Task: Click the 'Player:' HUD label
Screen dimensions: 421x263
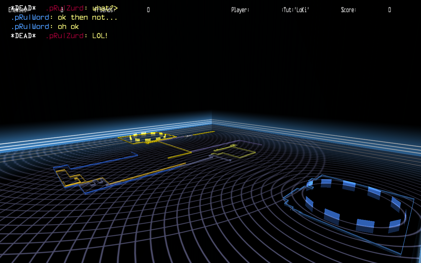Action: click(x=240, y=10)
